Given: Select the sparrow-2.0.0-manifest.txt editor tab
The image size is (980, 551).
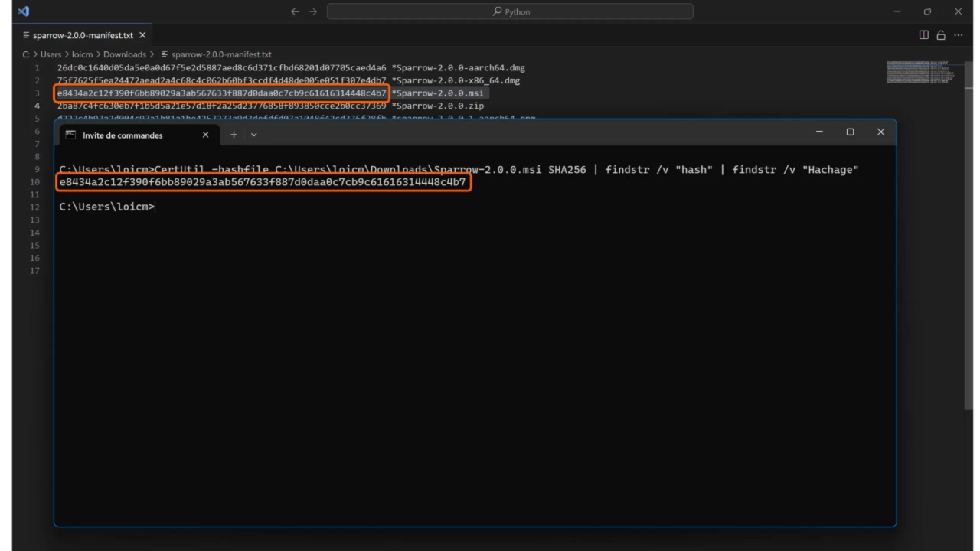Looking at the screenshot, I should (x=83, y=35).
